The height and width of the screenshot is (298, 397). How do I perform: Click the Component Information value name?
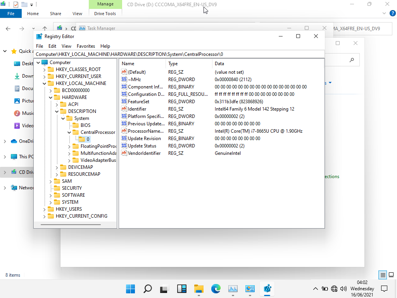145,87
